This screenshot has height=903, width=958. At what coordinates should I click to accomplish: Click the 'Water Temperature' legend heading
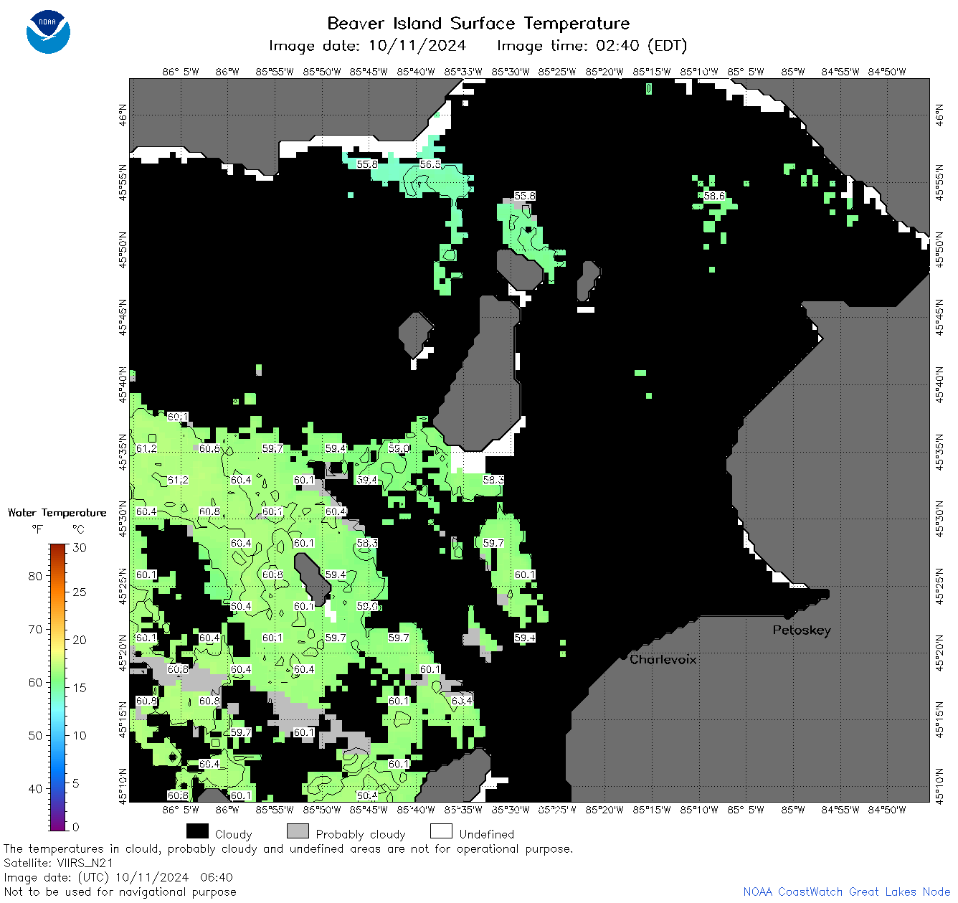pyautogui.click(x=57, y=513)
